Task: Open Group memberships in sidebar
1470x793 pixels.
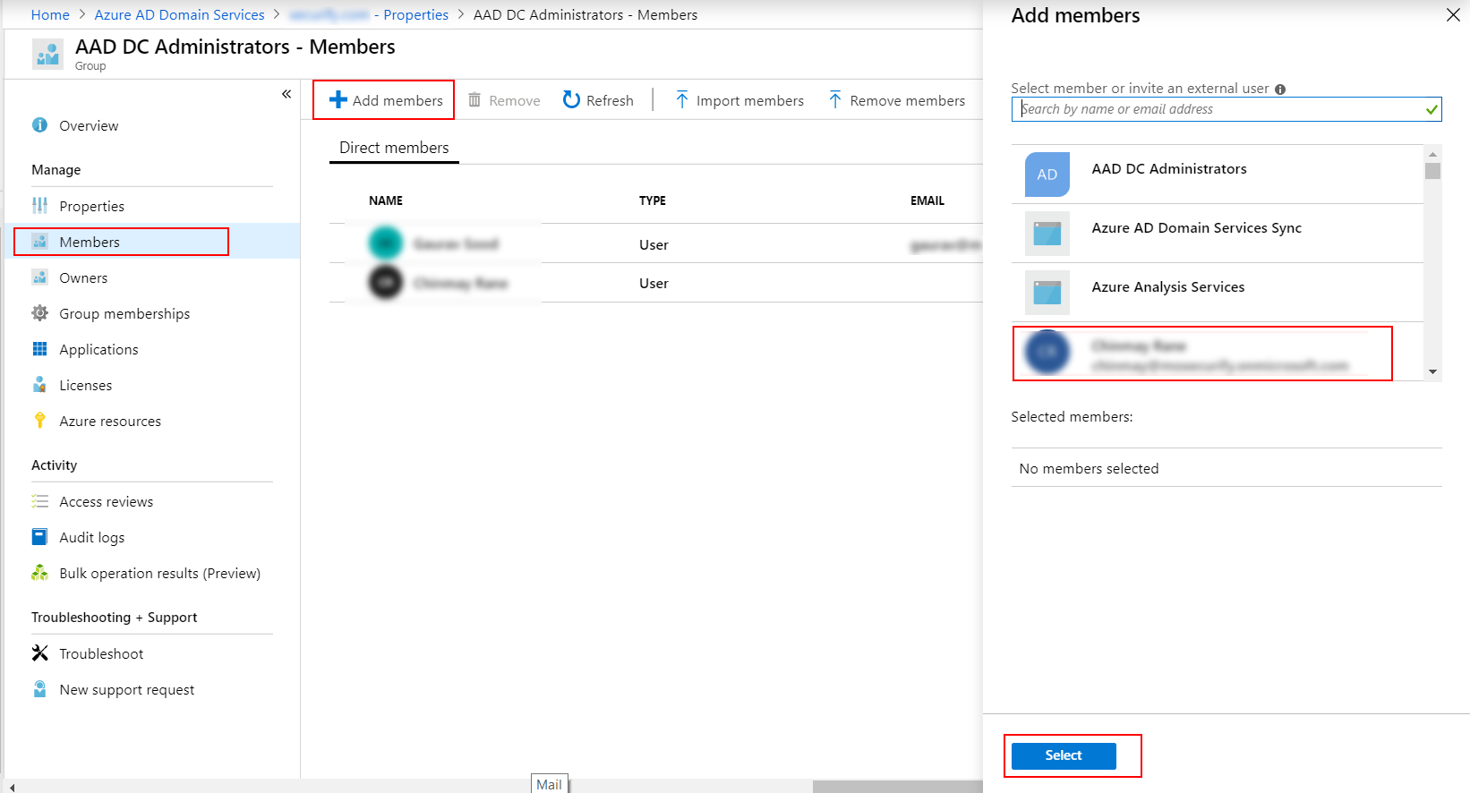Action: pos(124,313)
